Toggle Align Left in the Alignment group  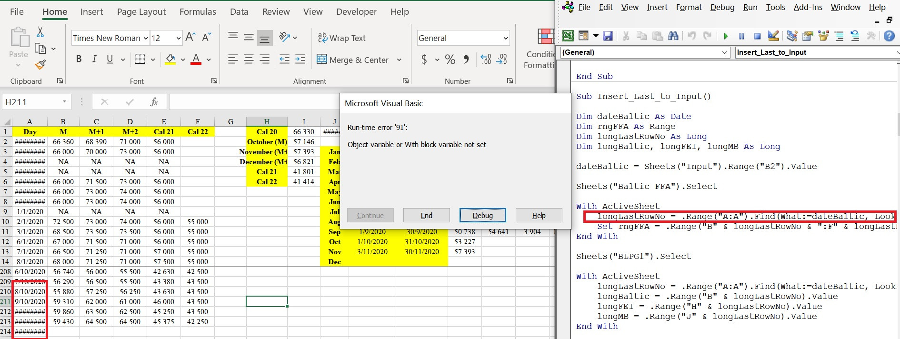coord(233,59)
